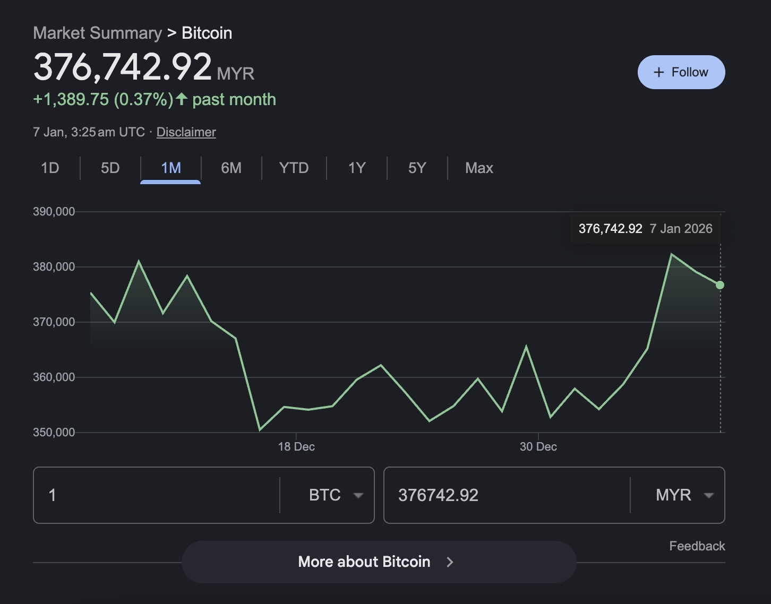Image resolution: width=771 pixels, height=604 pixels.
Task: Select the 5D time range tab
Action: click(x=110, y=168)
